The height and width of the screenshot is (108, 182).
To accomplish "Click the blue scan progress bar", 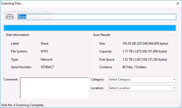I will tap(90, 28).
